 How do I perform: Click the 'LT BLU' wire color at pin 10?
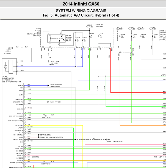(30, 108)
